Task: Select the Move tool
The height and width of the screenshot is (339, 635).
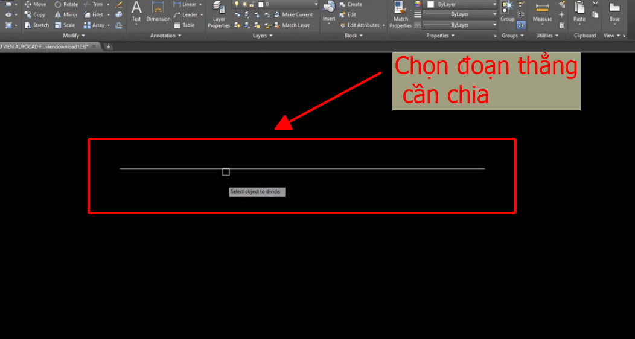Action: coord(35,4)
